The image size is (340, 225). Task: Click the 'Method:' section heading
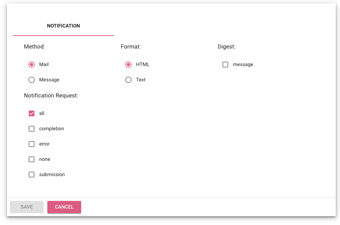(34, 47)
